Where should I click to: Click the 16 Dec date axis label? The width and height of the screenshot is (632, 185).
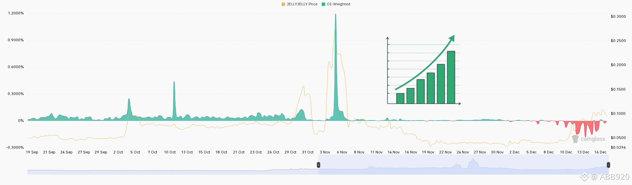point(600,152)
